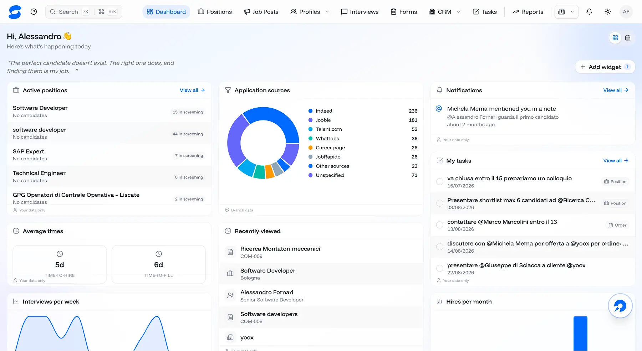
Task: Click Add widget button
Action: (605, 67)
